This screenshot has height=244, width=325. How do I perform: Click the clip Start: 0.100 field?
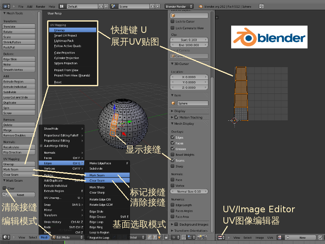click(x=189, y=40)
